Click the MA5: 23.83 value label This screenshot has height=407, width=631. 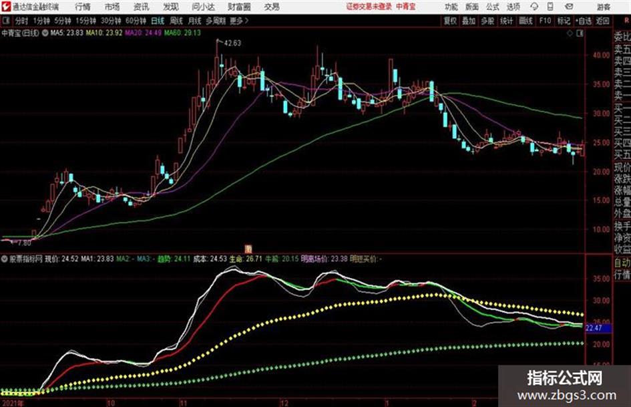tap(67, 33)
